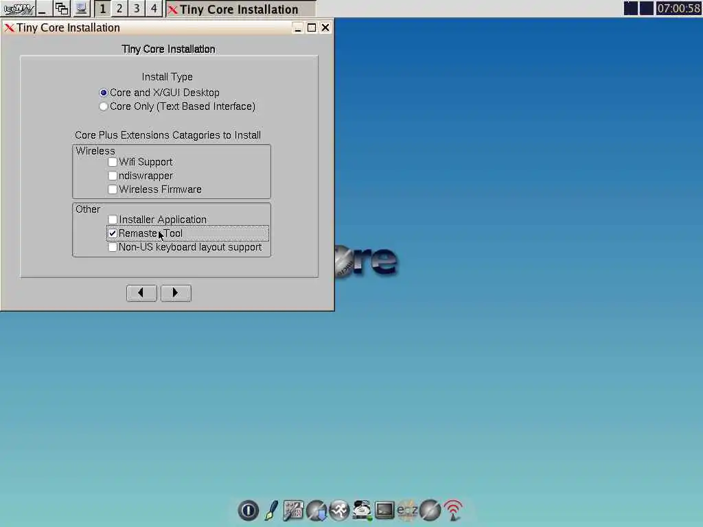Screen dimensions: 703x527
Task: Switch to workspace 1
Action: click(103, 8)
